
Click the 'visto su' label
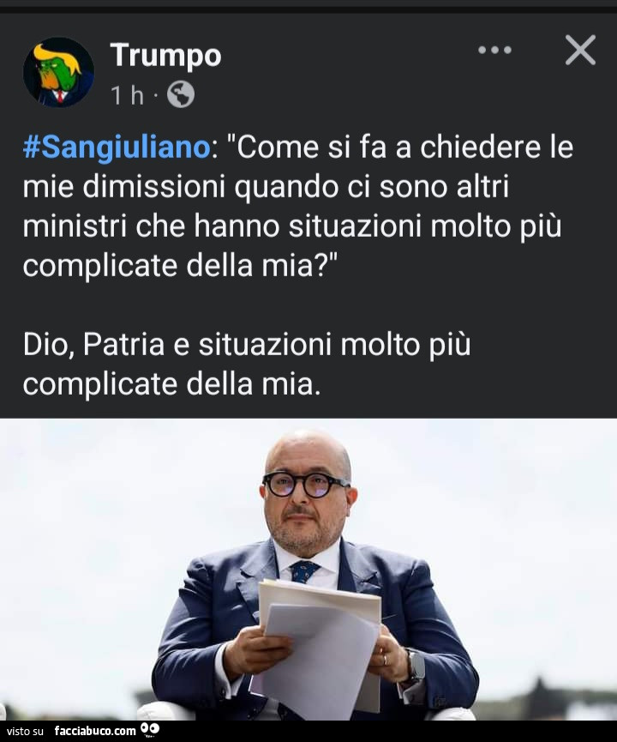click(x=25, y=731)
